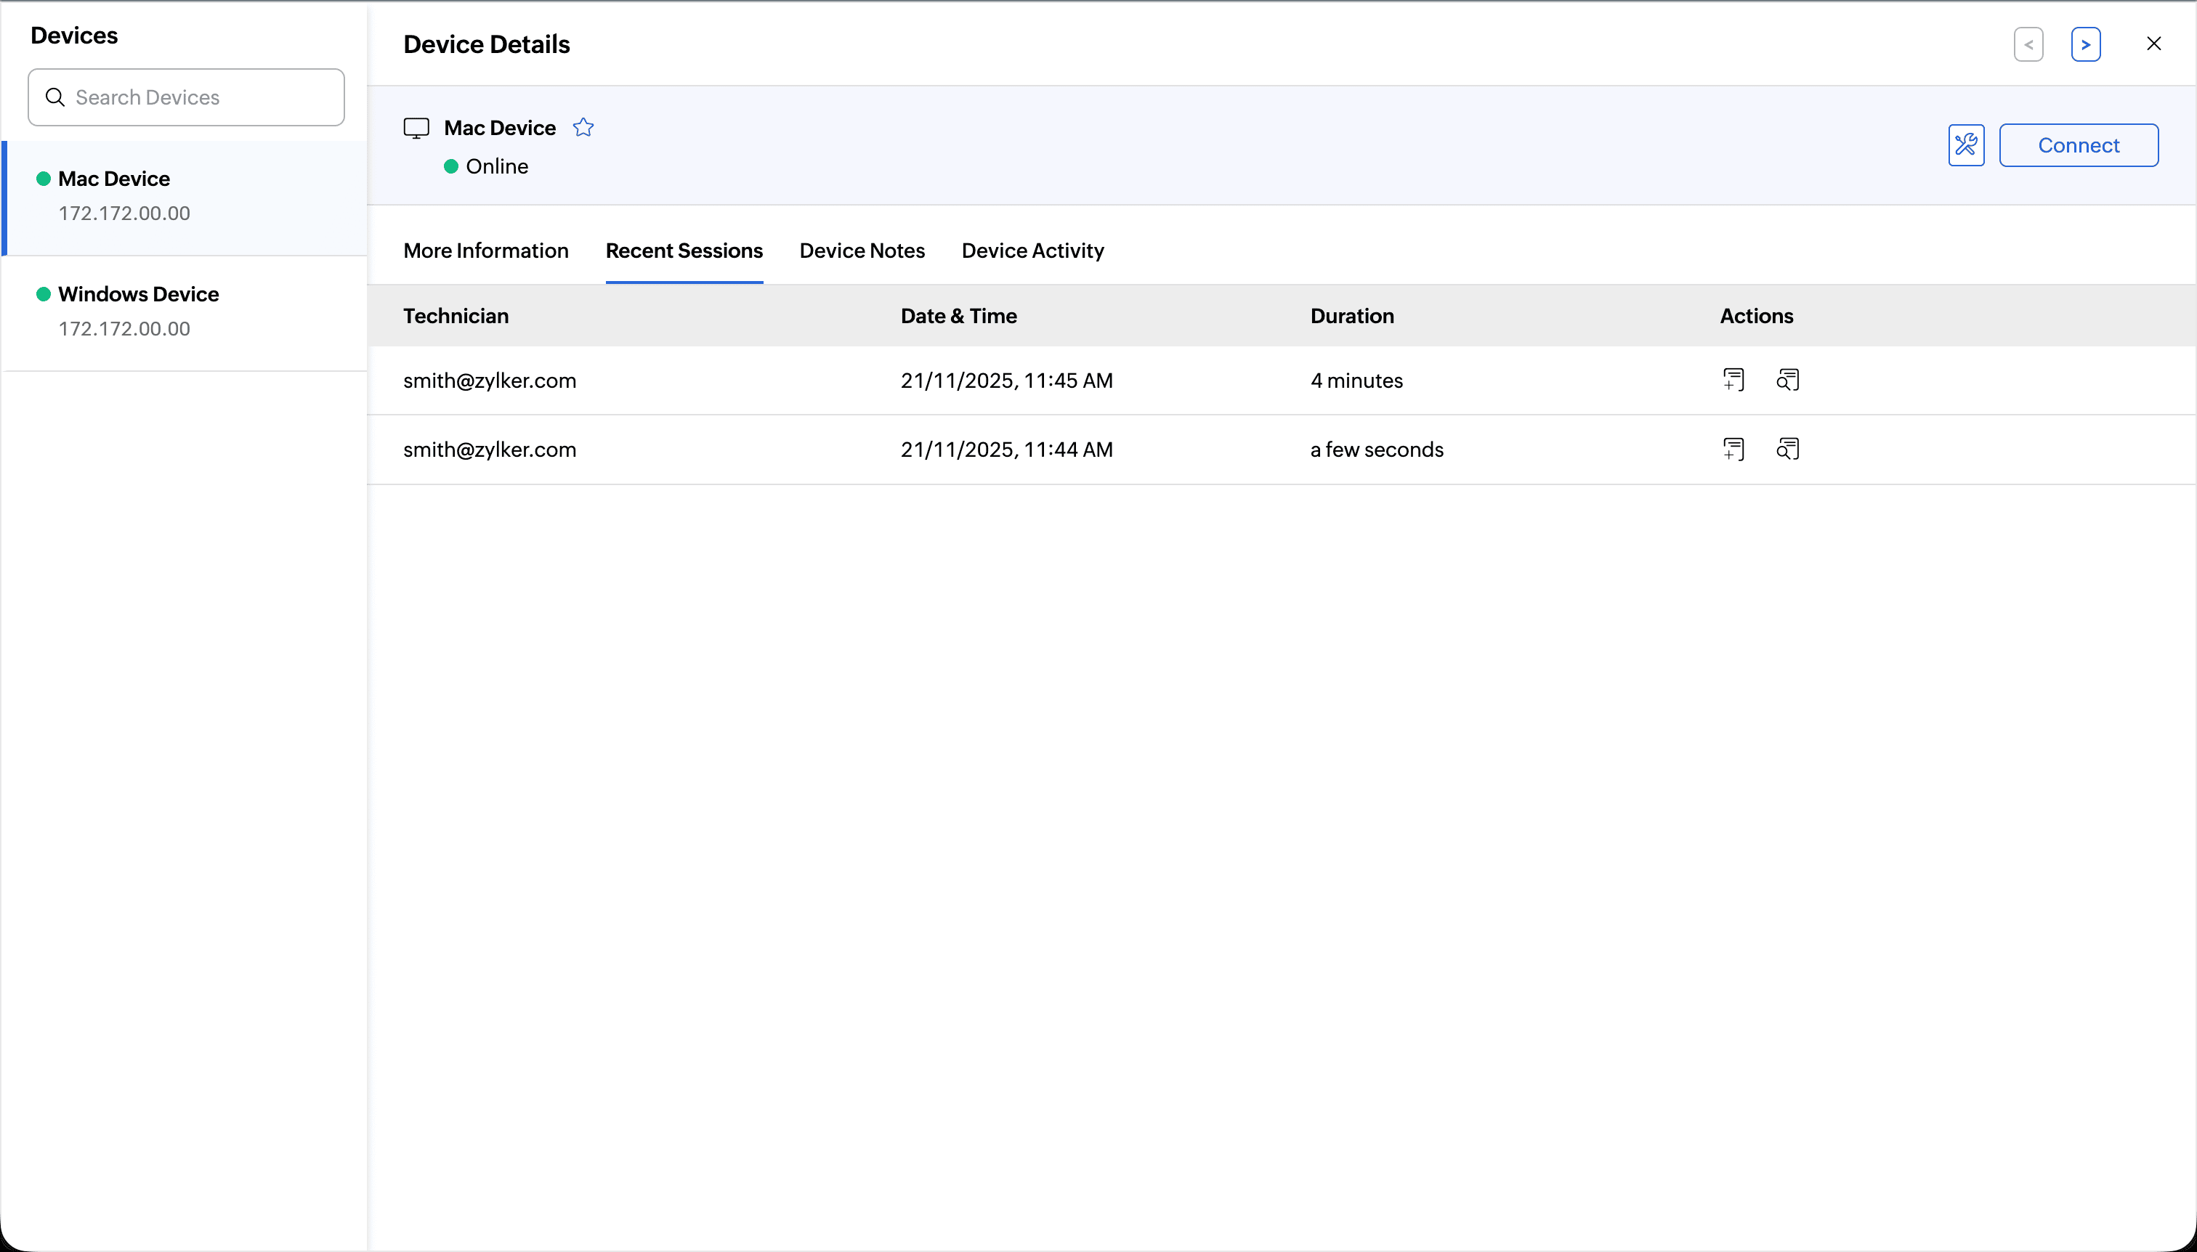Open the Device Activity tab
The width and height of the screenshot is (2197, 1252).
[1032, 251]
